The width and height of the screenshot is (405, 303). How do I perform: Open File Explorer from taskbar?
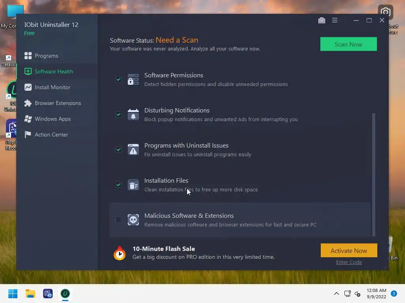tap(30, 294)
